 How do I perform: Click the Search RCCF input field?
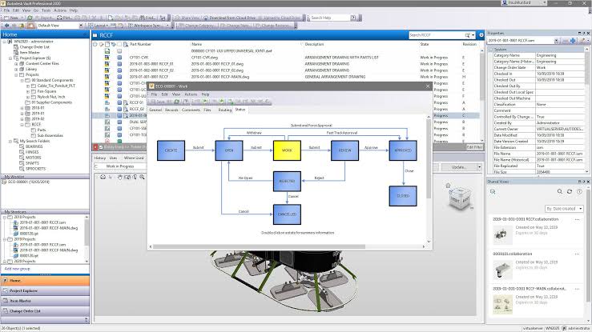(437, 35)
